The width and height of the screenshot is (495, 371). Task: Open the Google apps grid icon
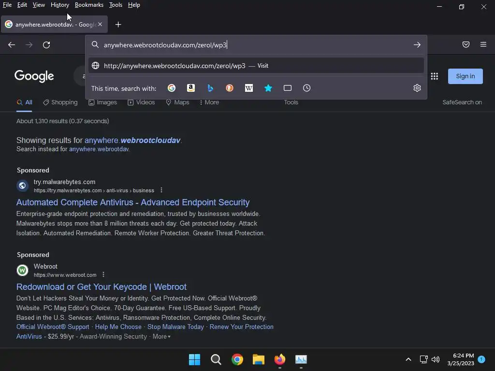tap(435, 76)
